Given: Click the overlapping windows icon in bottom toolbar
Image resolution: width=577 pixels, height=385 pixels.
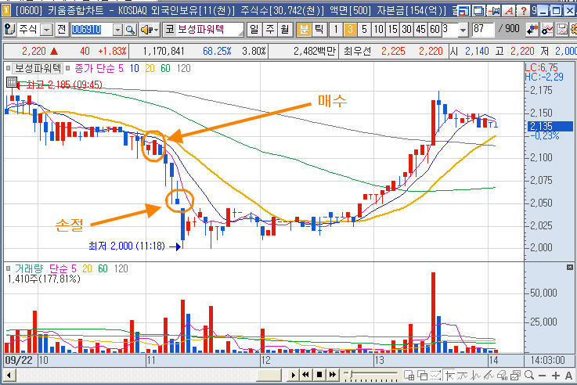Looking at the screenshot, I should click(x=423, y=375).
